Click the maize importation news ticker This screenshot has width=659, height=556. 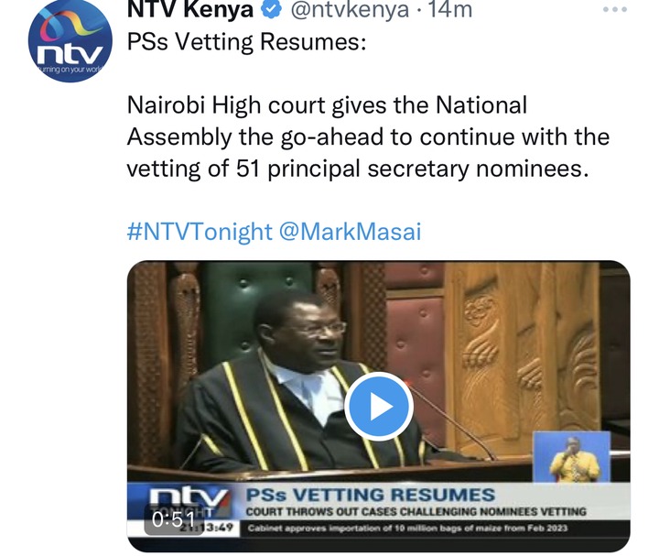click(x=407, y=529)
